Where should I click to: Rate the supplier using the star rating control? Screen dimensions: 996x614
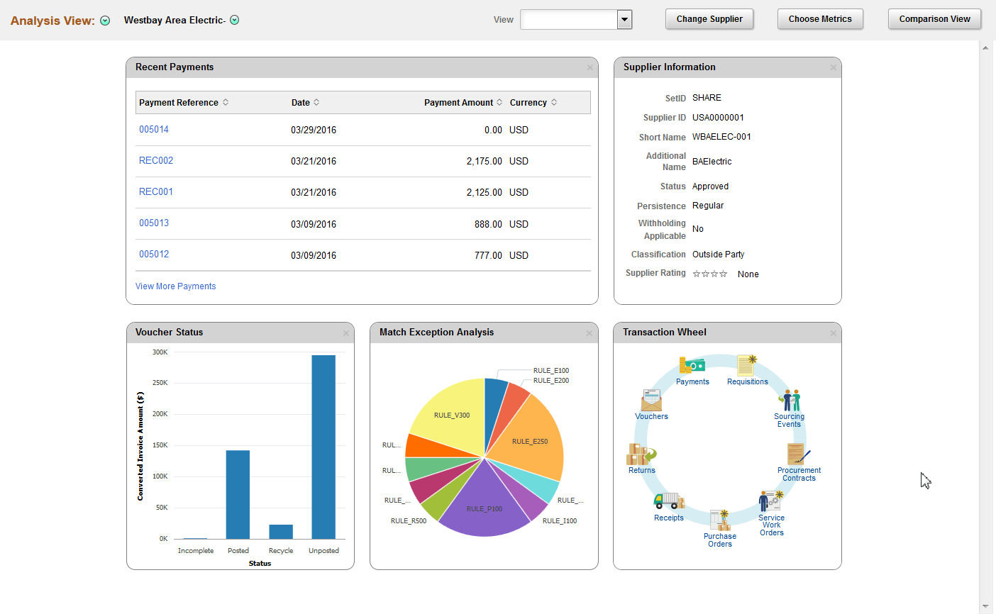pos(709,273)
